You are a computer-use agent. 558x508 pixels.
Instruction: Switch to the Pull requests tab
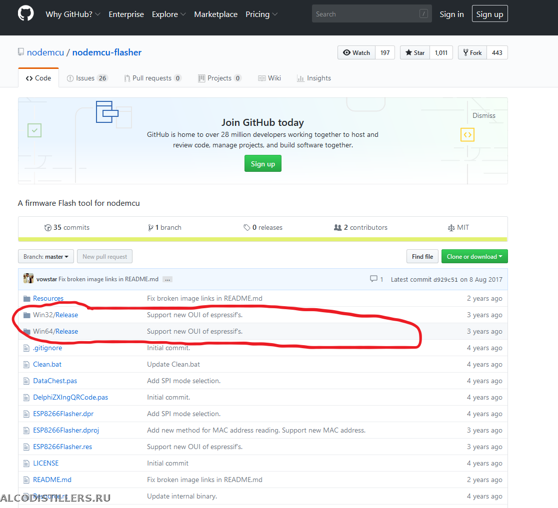tap(152, 78)
